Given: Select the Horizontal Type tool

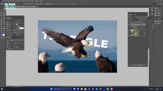Looking at the screenshot, I should click(1, 26).
